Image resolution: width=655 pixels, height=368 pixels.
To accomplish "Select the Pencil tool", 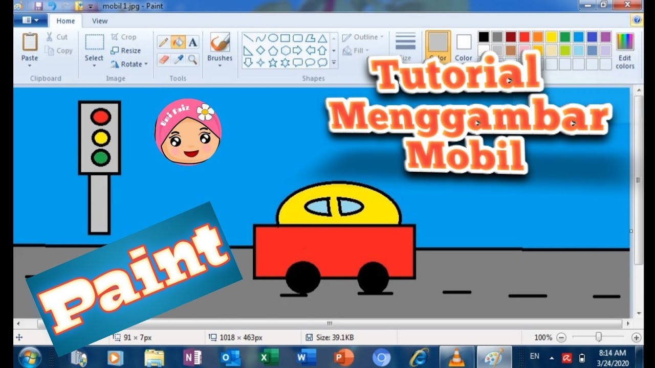I will pos(164,42).
